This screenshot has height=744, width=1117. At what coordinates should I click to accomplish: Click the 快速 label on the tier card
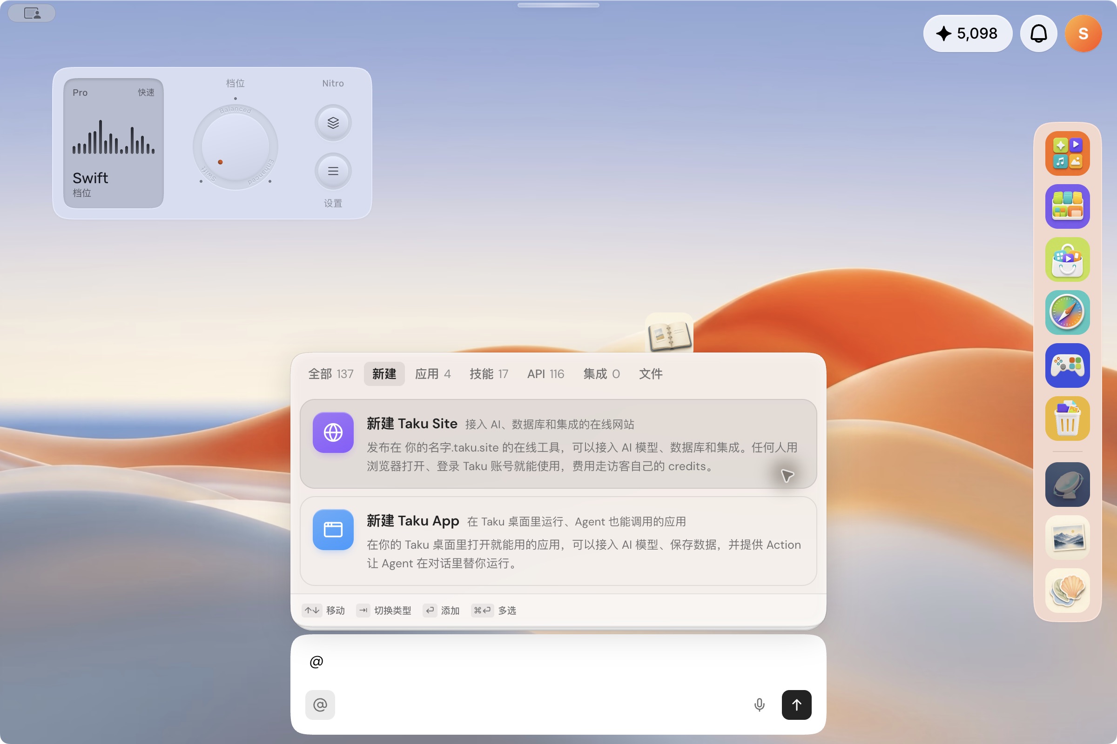point(146,93)
